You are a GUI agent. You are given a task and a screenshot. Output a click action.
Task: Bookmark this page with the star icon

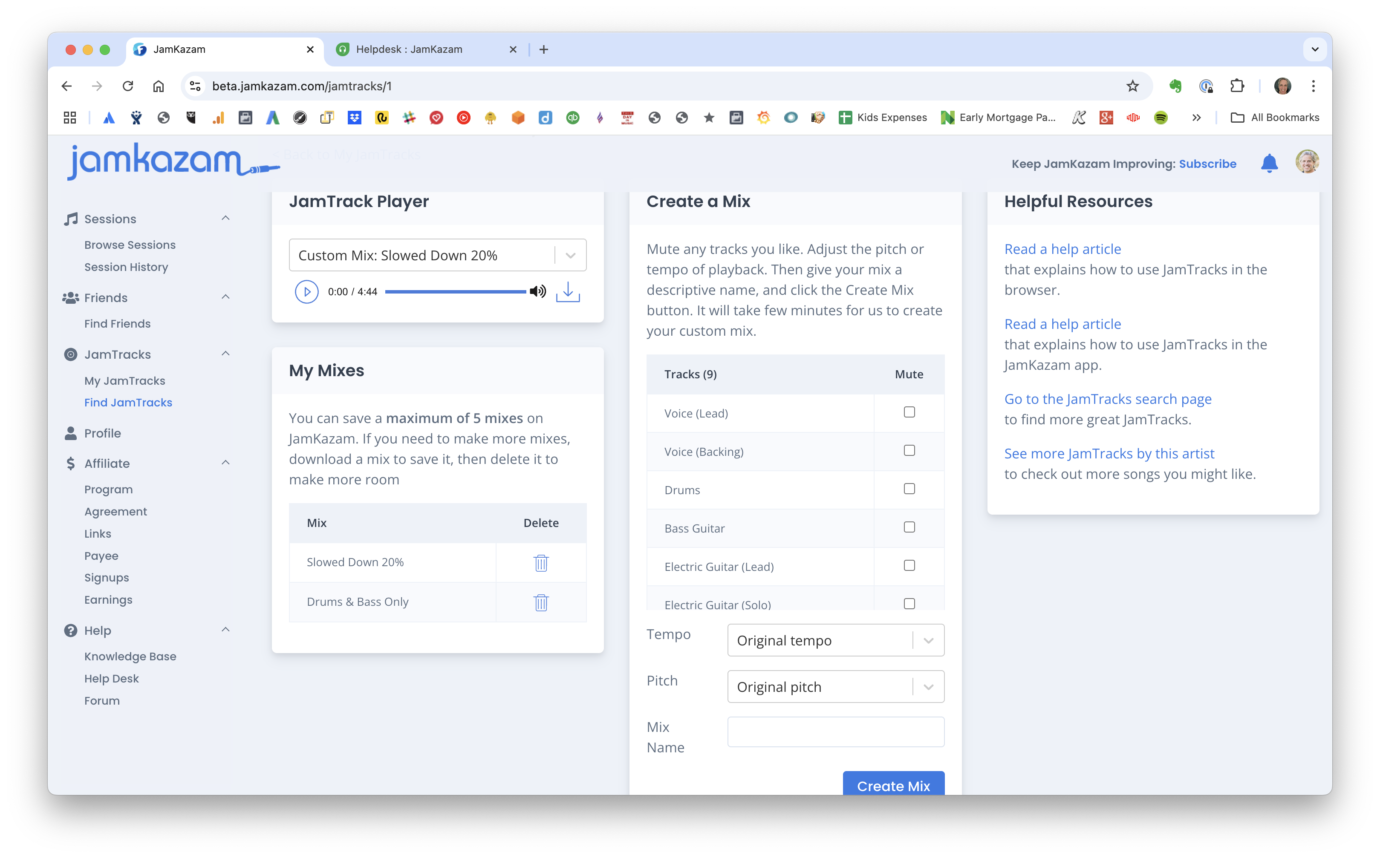click(x=1132, y=86)
